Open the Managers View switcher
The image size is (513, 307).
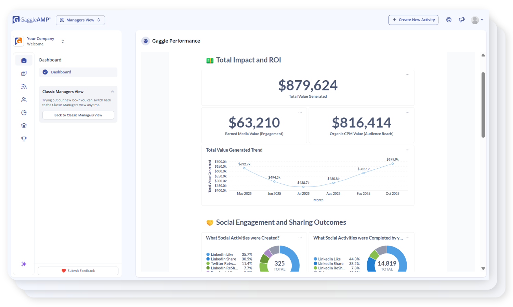pos(80,20)
